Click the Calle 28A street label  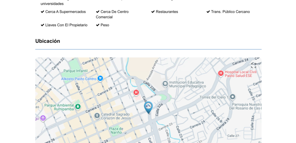(x=253, y=123)
